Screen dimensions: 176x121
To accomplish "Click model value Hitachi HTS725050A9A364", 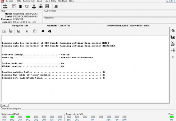I will [25, 14].
